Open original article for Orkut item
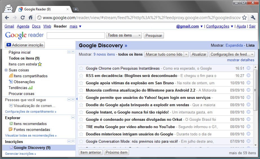This screenshot has width=260, height=159. coord(248,119)
